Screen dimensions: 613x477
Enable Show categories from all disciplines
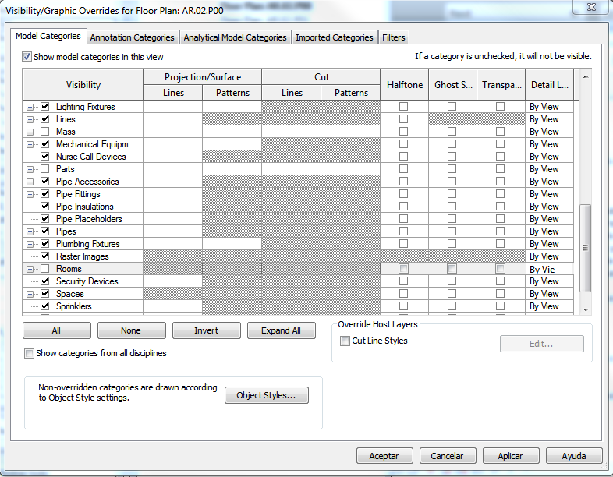[x=30, y=353]
